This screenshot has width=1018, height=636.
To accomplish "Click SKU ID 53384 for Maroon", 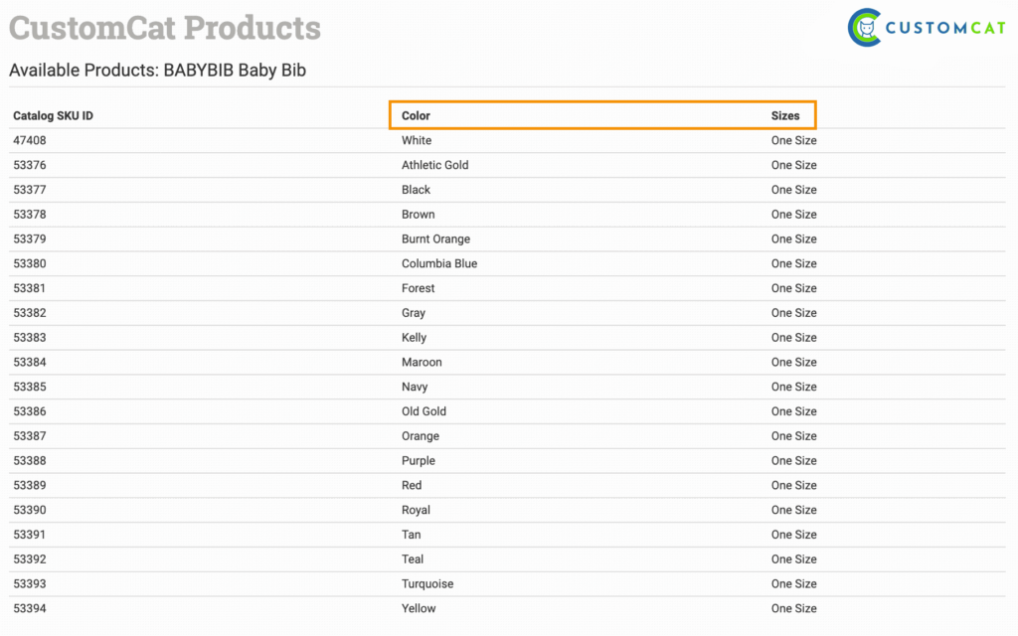I will point(30,362).
